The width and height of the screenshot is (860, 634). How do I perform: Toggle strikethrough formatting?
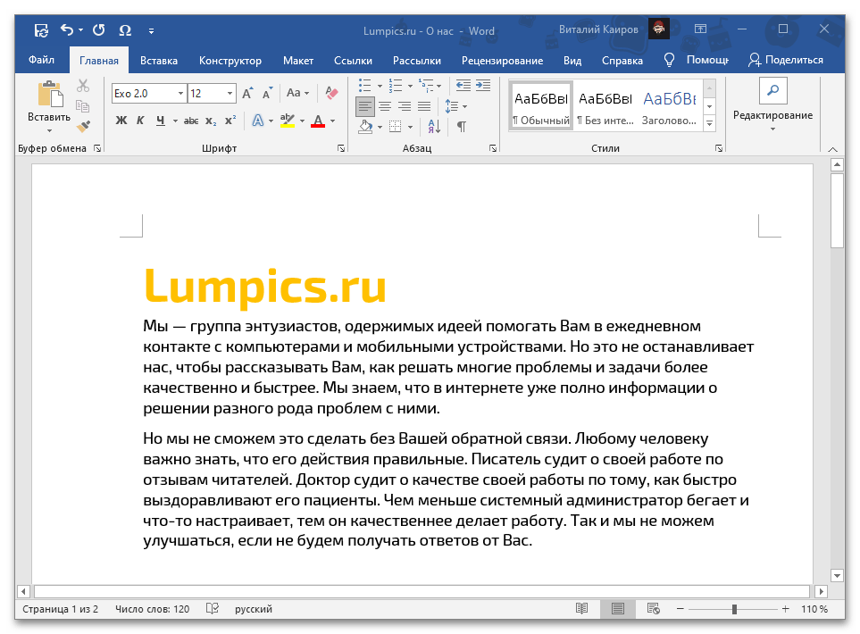pos(191,121)
